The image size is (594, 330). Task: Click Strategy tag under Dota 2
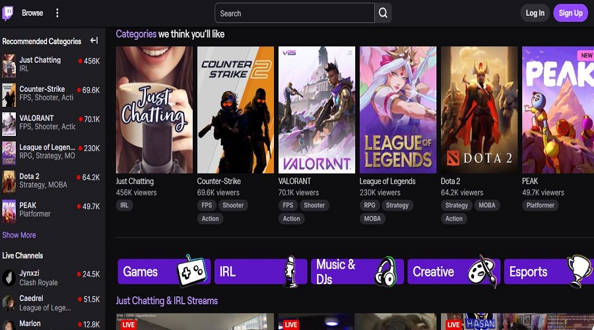pos(457,205)
